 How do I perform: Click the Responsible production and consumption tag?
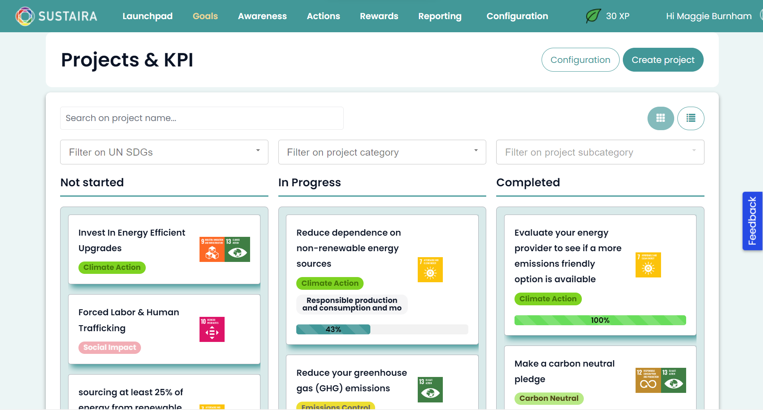click(x=352, y=305)
